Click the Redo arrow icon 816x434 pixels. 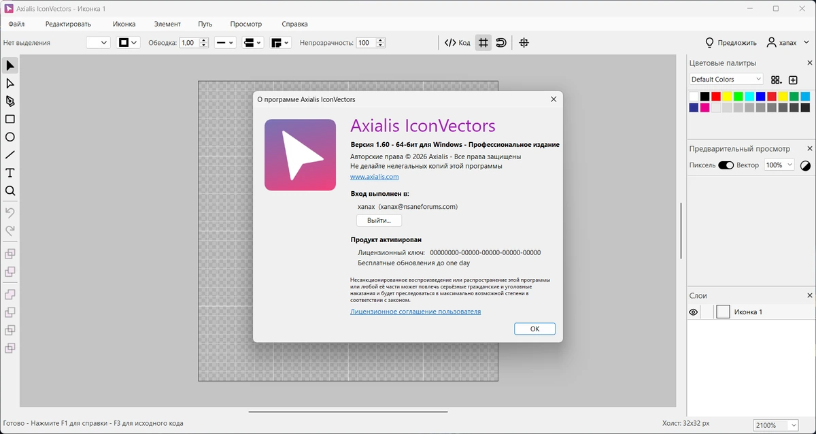pos(10,231)
